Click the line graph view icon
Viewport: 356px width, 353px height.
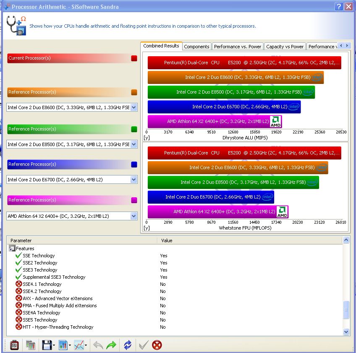pos(79,345)
